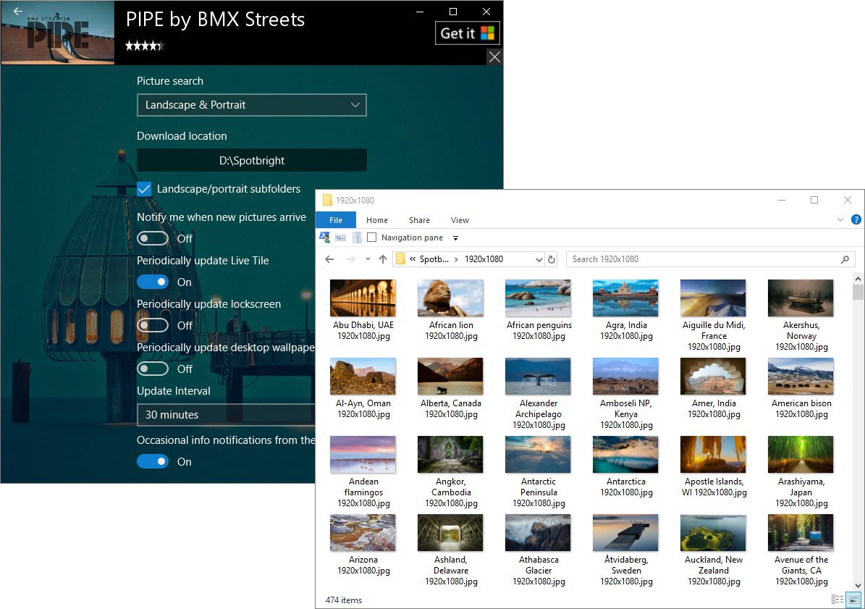This screenshot has height=609, width=865.
Task: Dismiss the PIPE ad banner with its X icon
Action: [x=494, y=56]
